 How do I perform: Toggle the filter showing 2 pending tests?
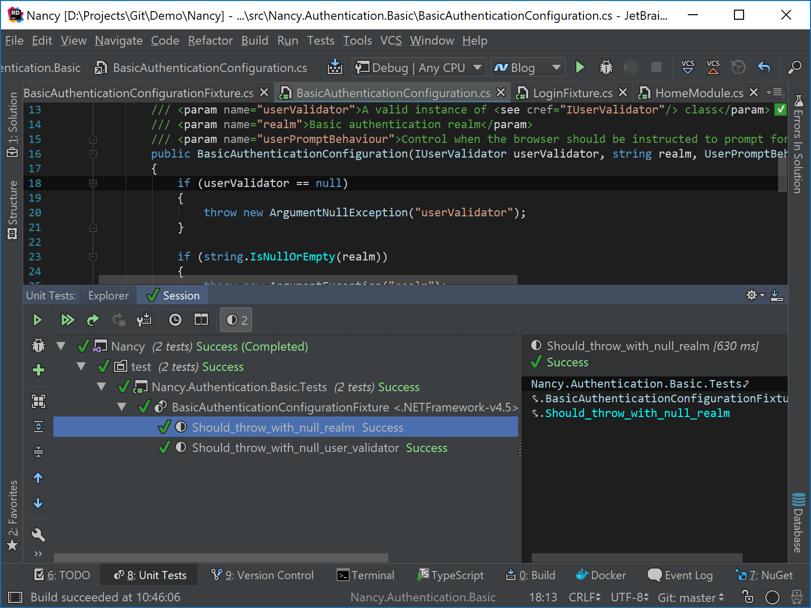coord(236,320)
